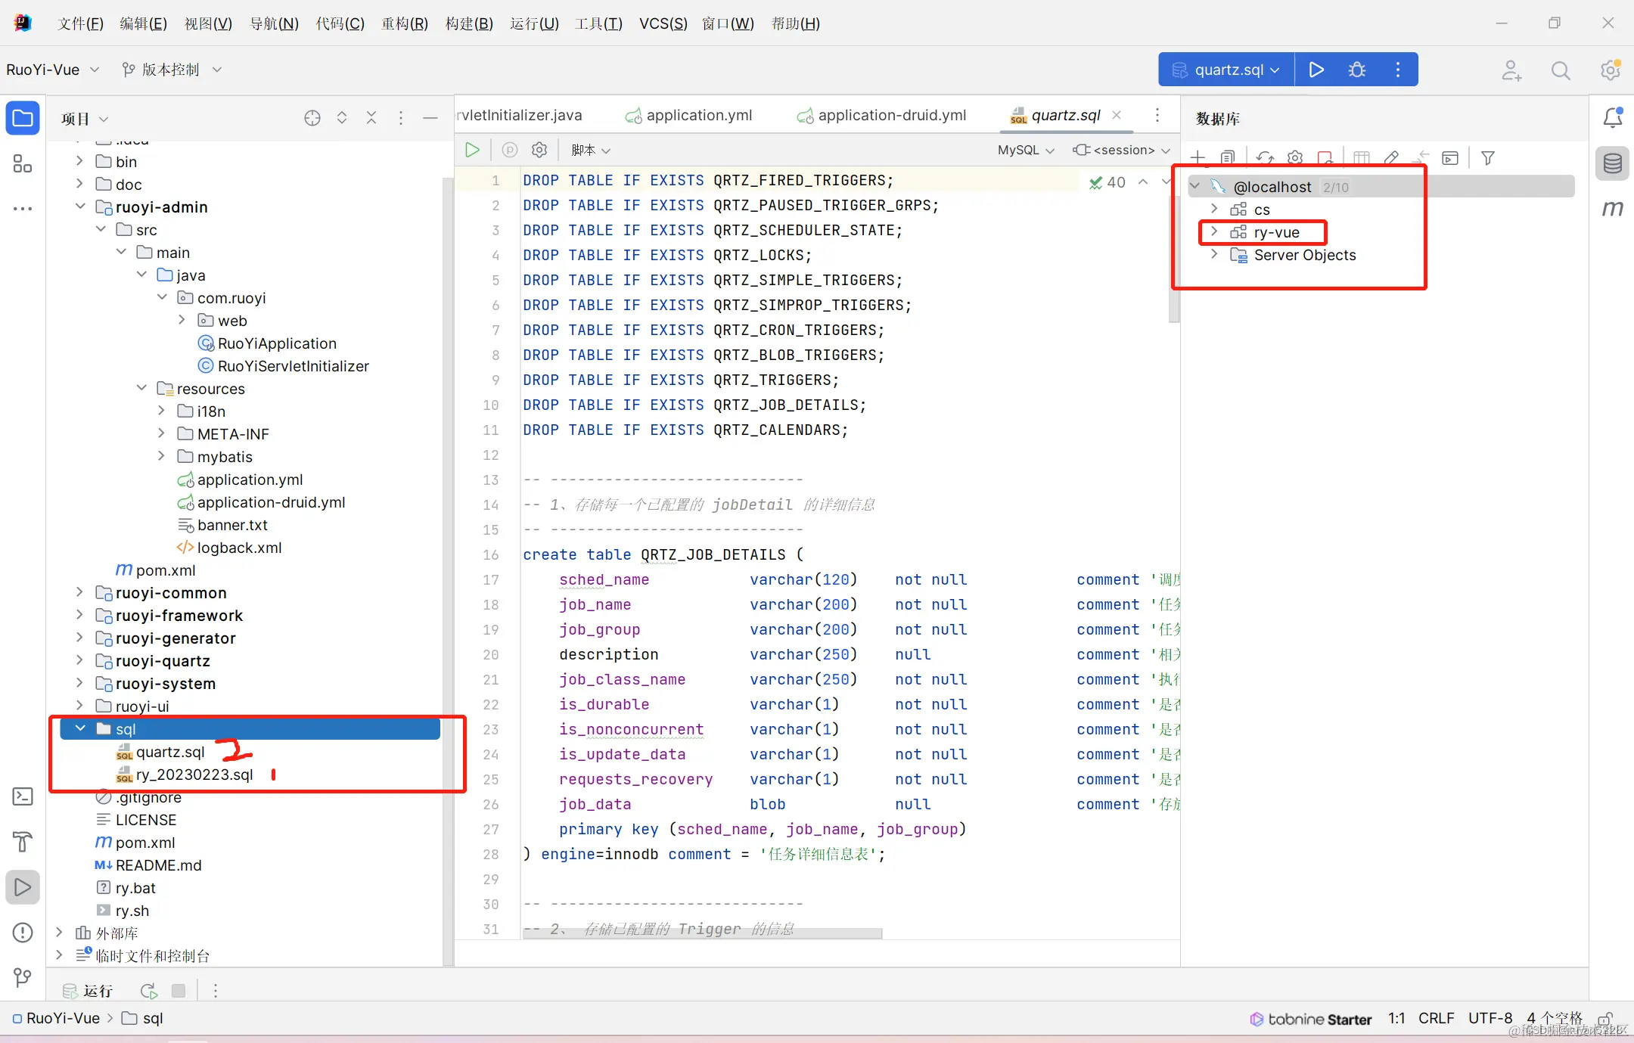
Task: Open the 构建(B) menu
Action: tap(469, 23)
